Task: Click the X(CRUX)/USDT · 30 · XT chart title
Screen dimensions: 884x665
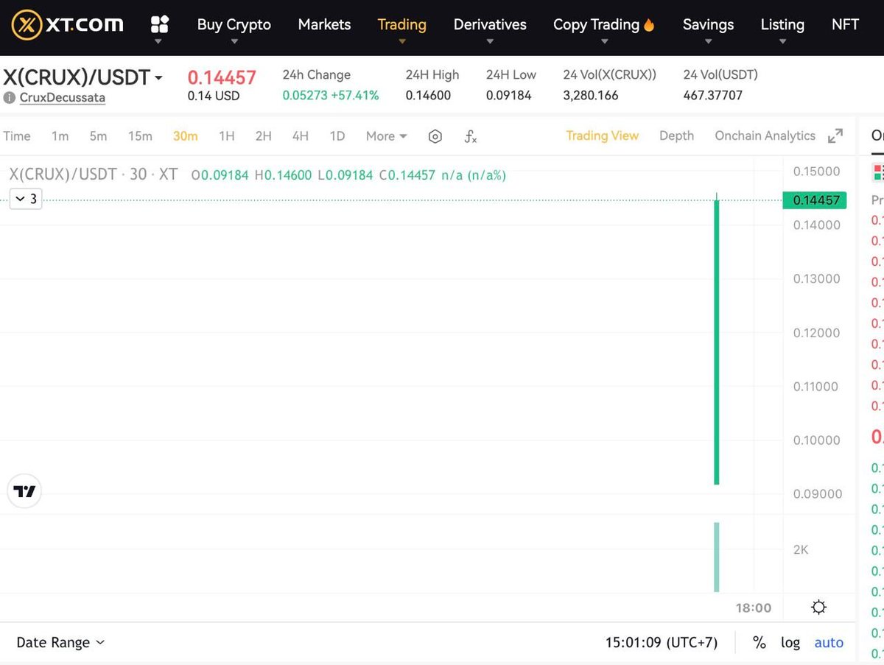Action: (x=93, y=175)
